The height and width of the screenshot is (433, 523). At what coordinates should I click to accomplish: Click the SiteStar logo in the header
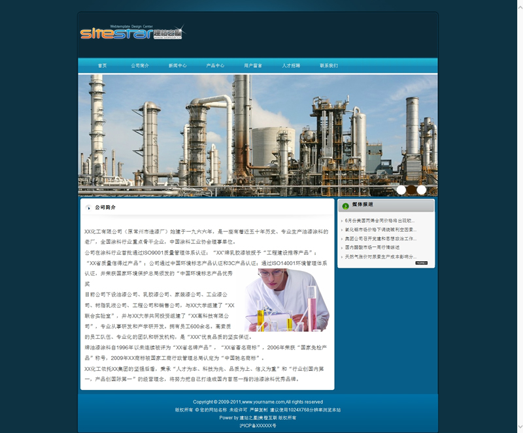coord(132,32)
